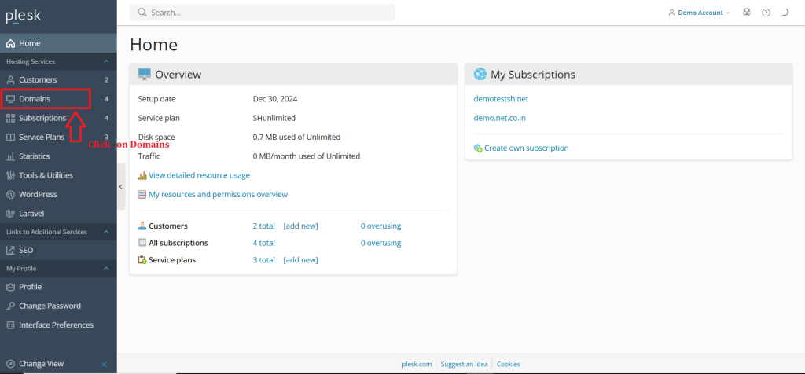This screenshot has height=374, width=805.
Task: Click the search magnifier icon
Action: pos(142,13)
